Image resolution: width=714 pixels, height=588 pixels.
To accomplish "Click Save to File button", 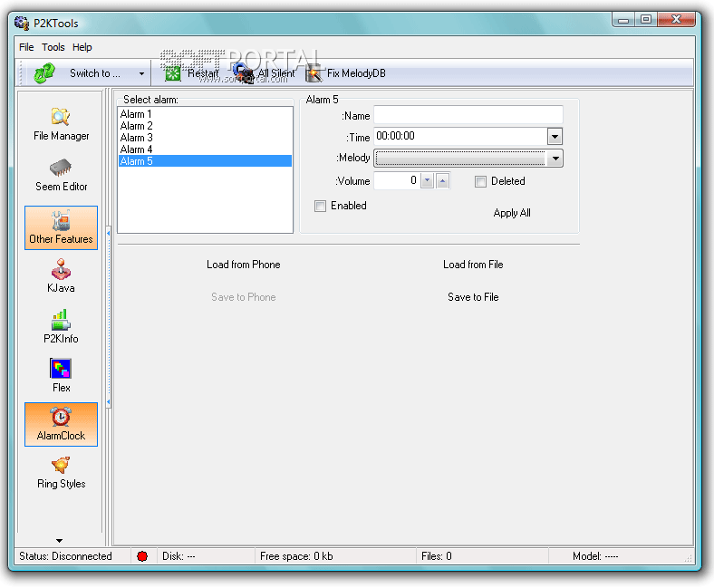I will point(473,297).
